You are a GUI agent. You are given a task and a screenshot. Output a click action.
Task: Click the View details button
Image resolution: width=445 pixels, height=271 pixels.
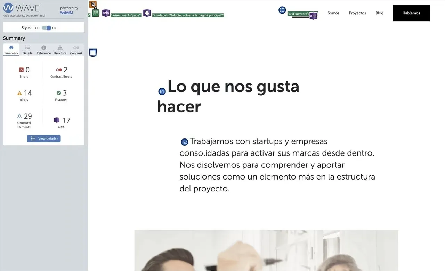[44, 138]
